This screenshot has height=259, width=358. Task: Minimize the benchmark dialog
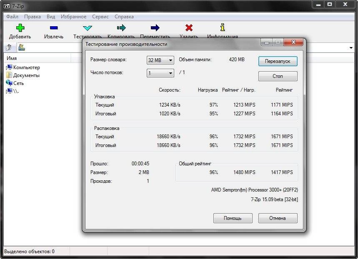coord(266,42)
